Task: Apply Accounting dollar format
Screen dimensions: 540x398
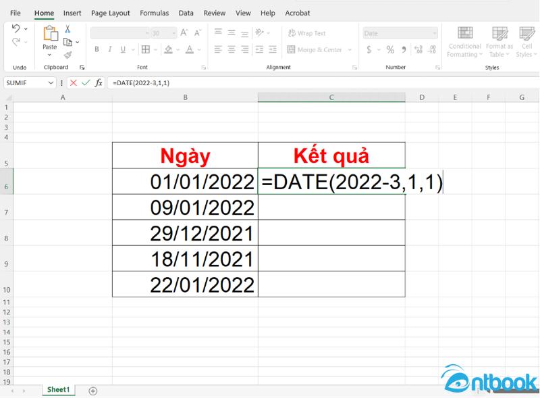Action: (x=369, y=49)
